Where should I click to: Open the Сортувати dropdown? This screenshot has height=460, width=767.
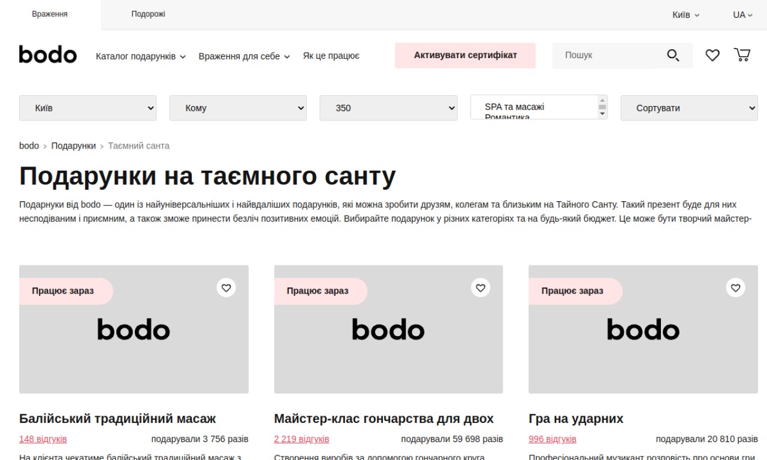689,108
